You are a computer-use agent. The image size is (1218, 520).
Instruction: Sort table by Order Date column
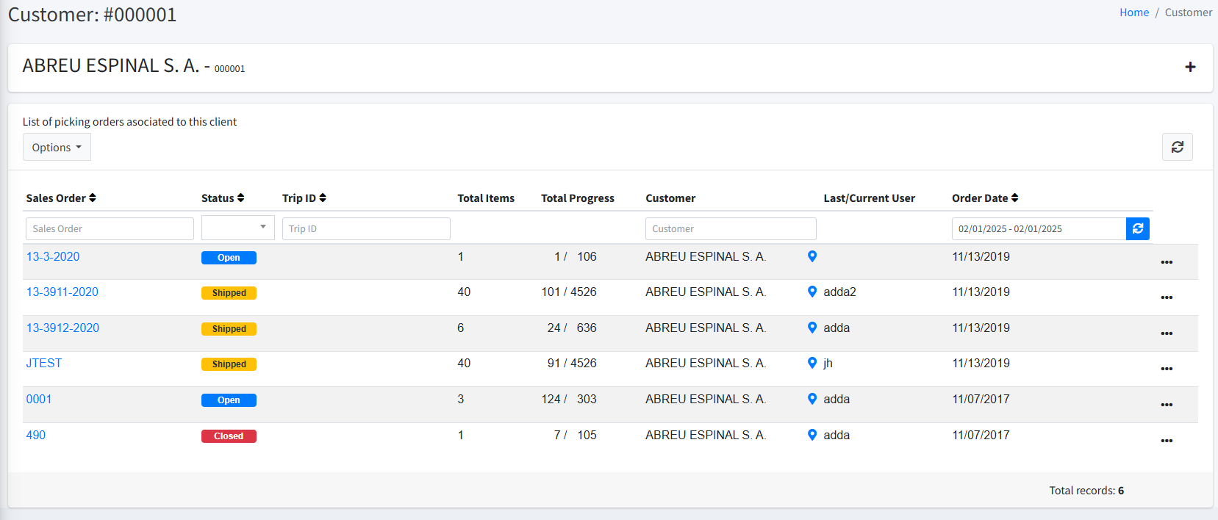pos(985,198)
